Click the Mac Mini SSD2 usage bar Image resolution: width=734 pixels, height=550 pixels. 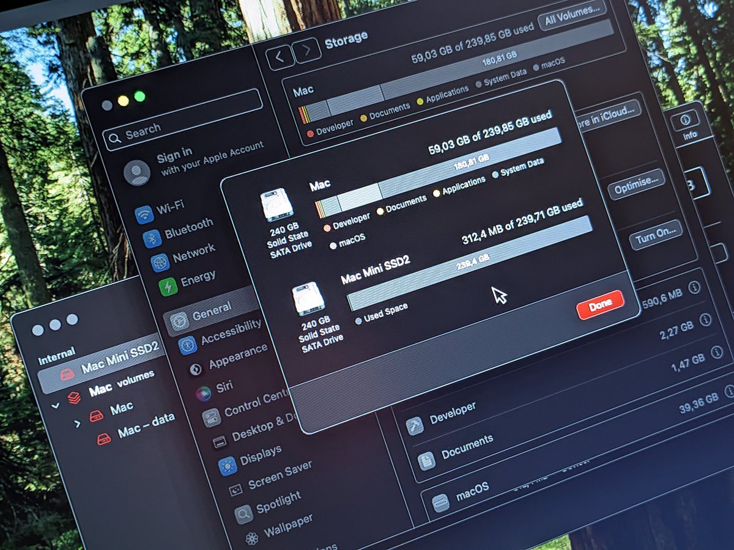[469, 263]
